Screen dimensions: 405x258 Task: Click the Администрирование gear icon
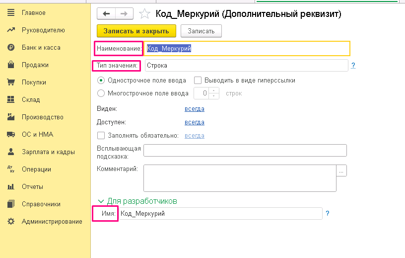(x=11, y=221)
